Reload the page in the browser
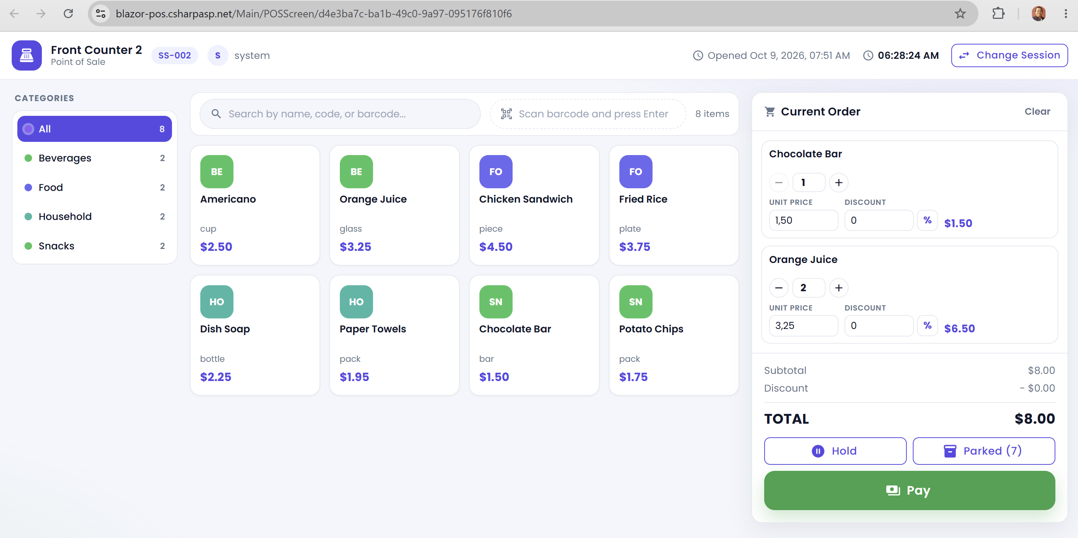 point(68,14)
